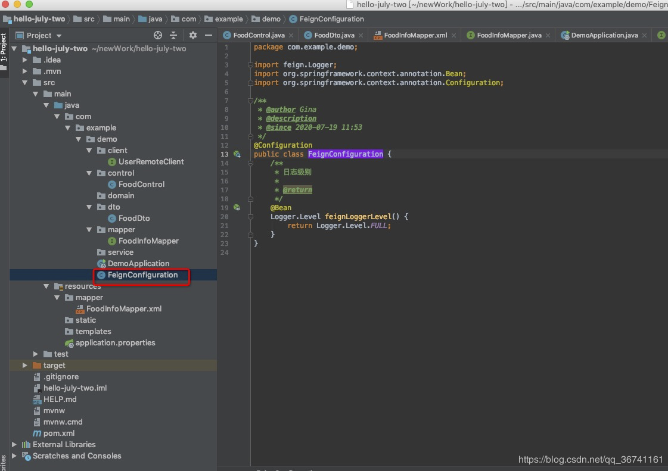The width and height of the screenshot is (668, 471).
Task: Fold the feignLoggerLevel method on line 20
Action: coord(250,217)
